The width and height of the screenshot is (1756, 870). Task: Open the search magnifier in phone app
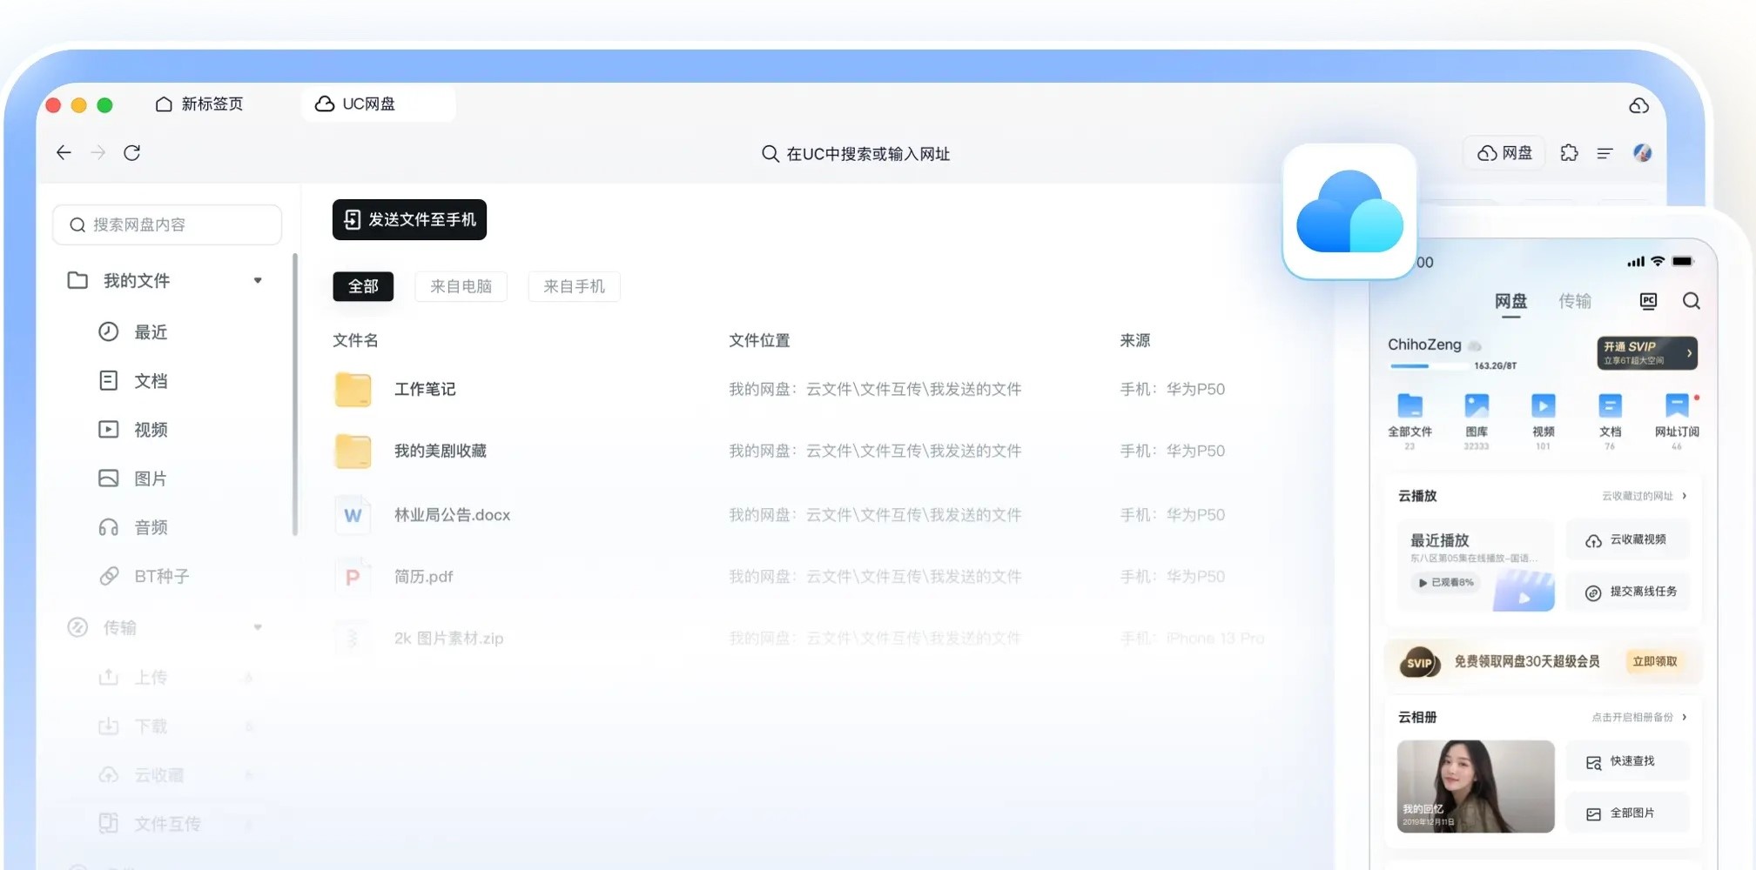click(1692, 301)
